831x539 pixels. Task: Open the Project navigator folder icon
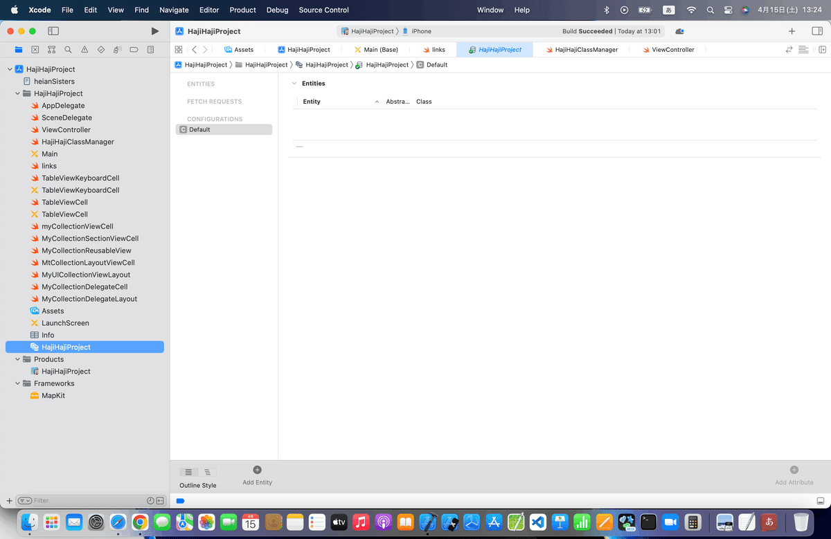coord(19,50)
